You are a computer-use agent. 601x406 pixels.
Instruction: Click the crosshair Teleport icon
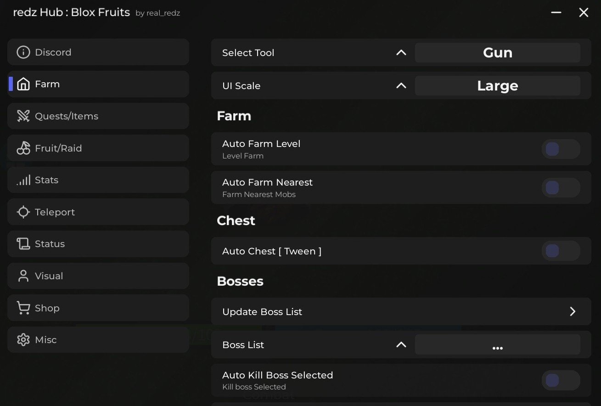coord(23,212)
